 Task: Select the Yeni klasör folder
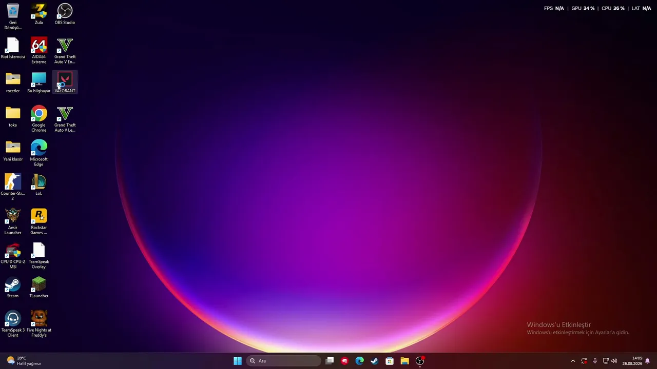tap(13, 151)
